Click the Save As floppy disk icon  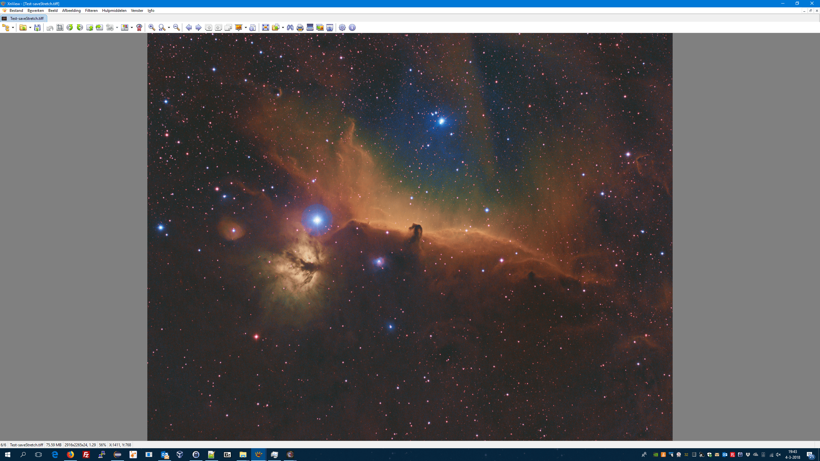pos(37,28)
